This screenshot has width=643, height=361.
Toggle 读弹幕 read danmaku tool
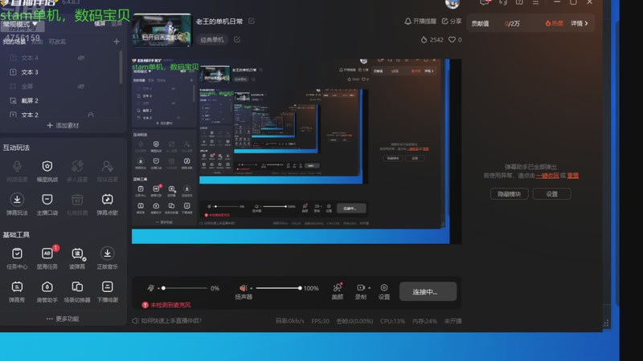(77, 258)
